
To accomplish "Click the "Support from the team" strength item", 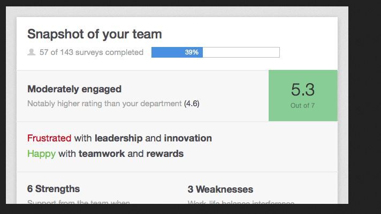I will pyautogui.click(x=78, y=202).
